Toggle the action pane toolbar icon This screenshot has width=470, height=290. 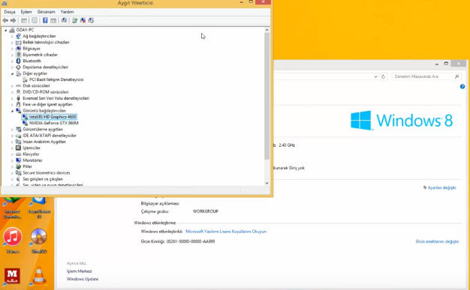[x=53, y=20]
